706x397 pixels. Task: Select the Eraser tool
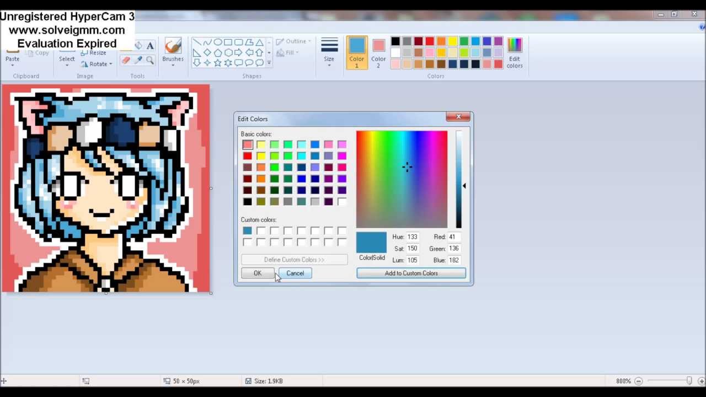126,60
